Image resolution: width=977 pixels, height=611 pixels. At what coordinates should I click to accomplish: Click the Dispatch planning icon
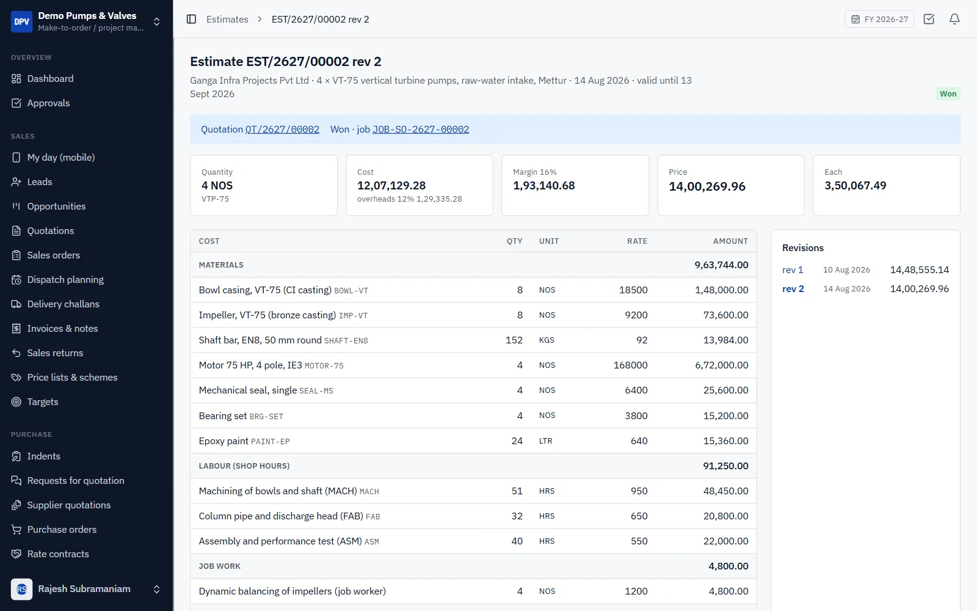click(x=16, y=280)
